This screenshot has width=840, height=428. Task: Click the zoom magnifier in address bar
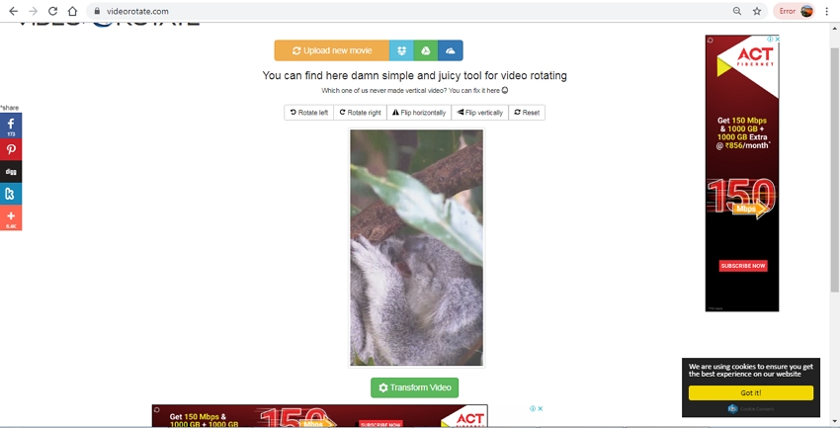[737, 11]
